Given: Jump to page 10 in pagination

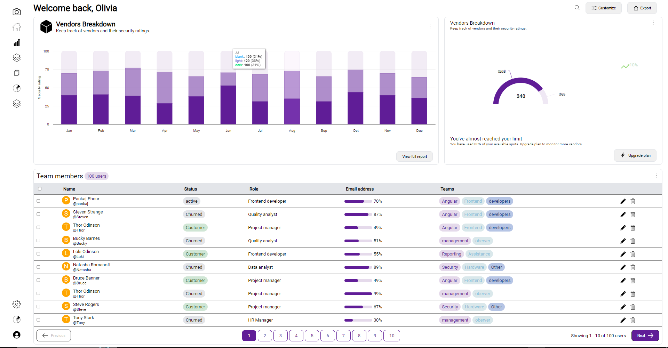Looking at the screenshot, I should 391,335.
